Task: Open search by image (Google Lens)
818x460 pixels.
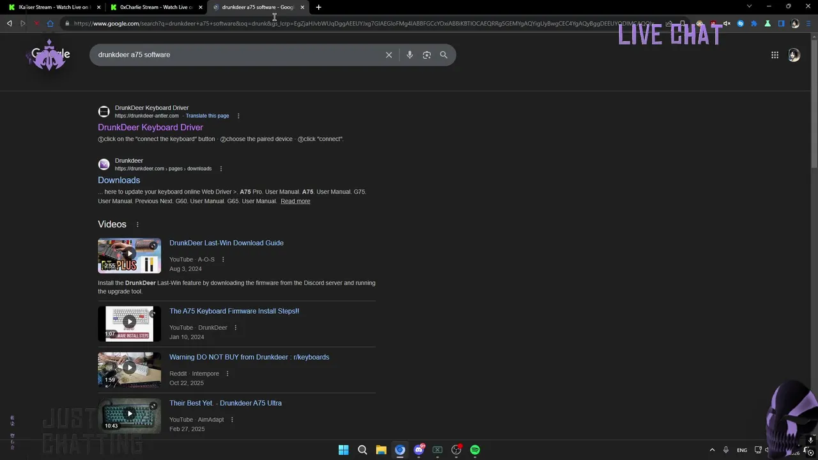Action: 427,55
